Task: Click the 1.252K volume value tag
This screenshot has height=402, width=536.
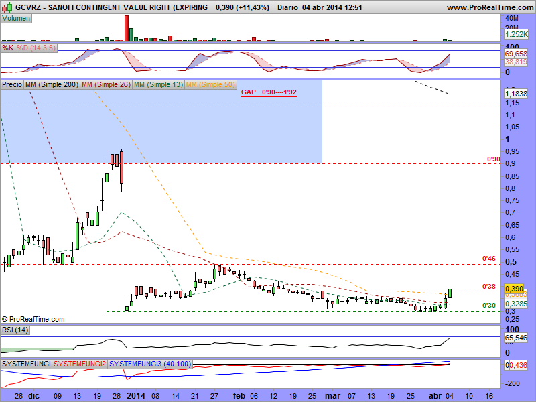Action: click(x=516, y=34)
